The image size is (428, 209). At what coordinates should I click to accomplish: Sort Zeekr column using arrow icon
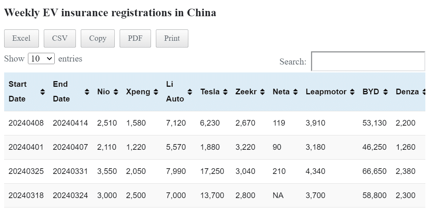coord(263,92)
